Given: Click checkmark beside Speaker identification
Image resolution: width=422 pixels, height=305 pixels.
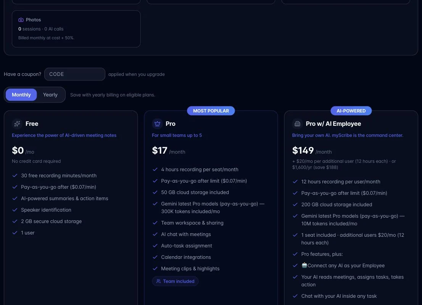Looking at the screenshot, I should [15, 210].
